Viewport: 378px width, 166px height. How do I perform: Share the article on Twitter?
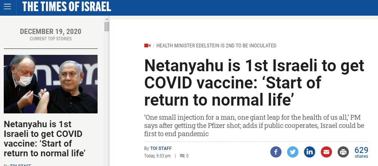(x=293, y=152)
